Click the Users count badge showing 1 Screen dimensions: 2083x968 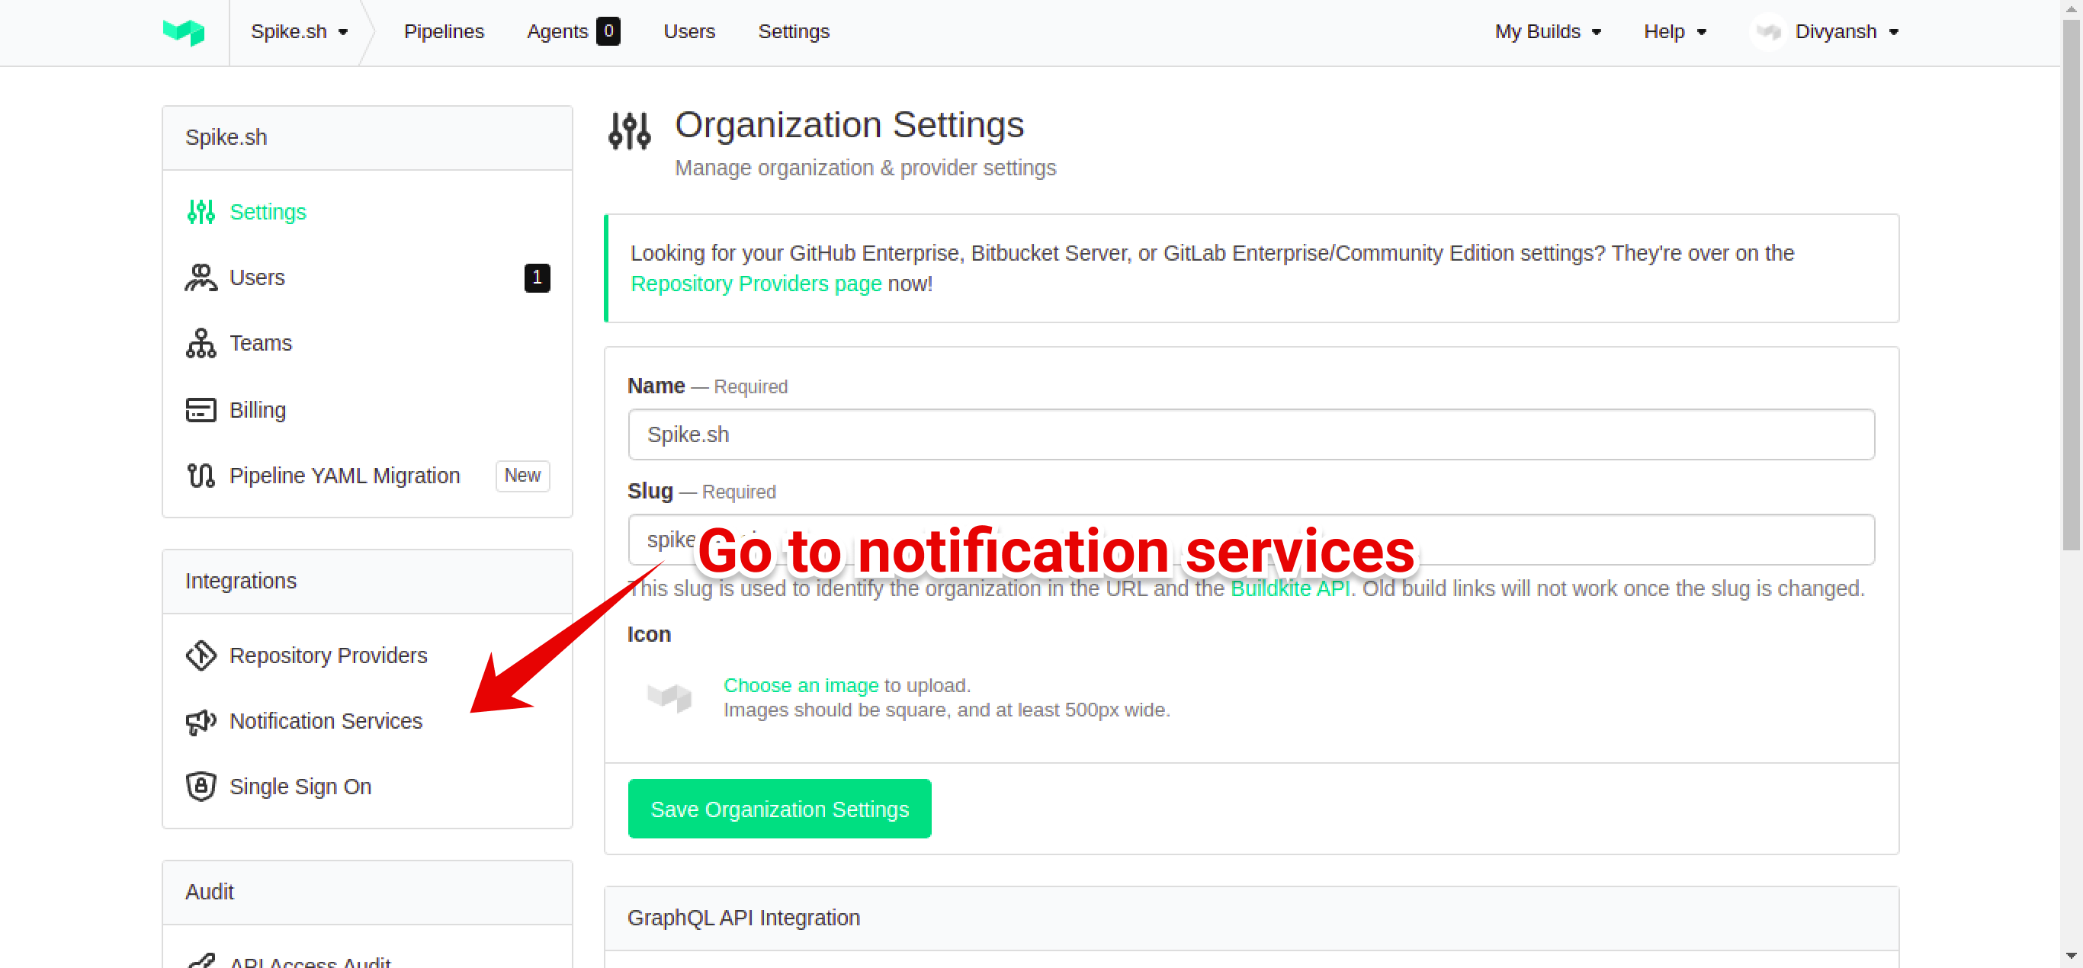tap(537, 277)
